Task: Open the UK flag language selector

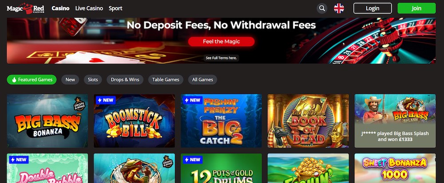Action: tap(339, 8)
